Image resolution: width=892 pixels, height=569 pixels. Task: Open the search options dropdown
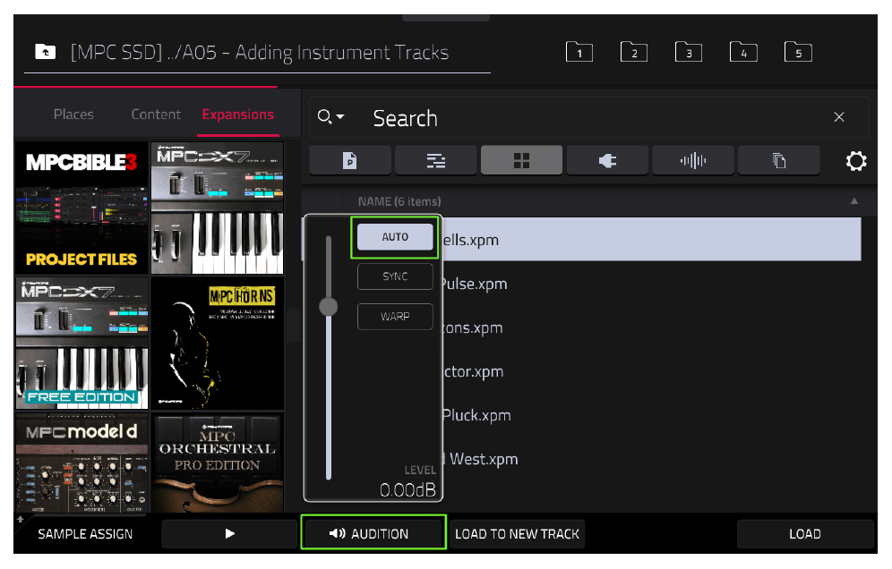tap(330, 116)
